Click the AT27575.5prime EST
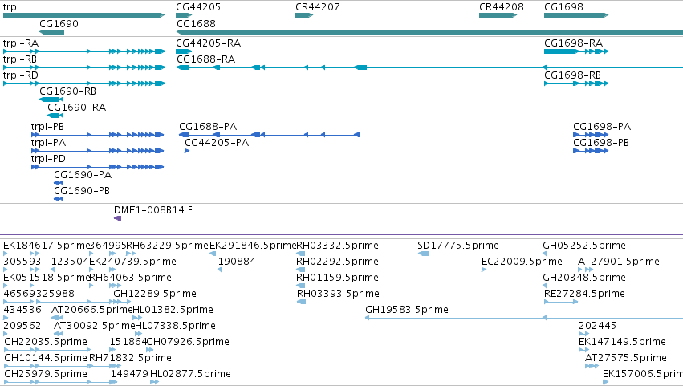 tap(592, 366)
